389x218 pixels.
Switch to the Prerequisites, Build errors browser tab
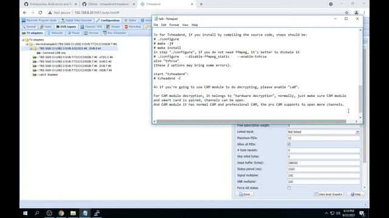tap(51, 4)
